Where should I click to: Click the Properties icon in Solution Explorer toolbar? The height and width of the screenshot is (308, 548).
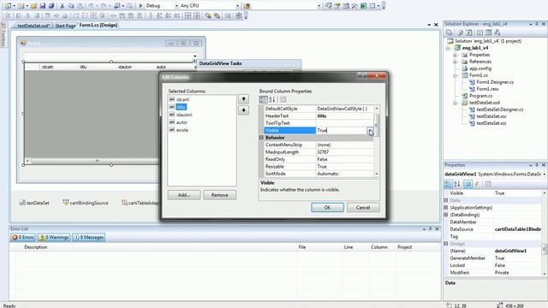[449, 33]
